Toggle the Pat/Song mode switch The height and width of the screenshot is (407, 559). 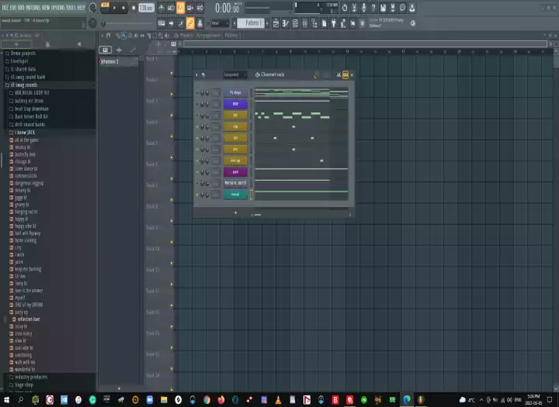[105, 8]
